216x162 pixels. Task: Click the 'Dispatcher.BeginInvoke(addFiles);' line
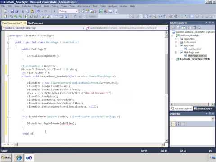[x=51, y=123]
